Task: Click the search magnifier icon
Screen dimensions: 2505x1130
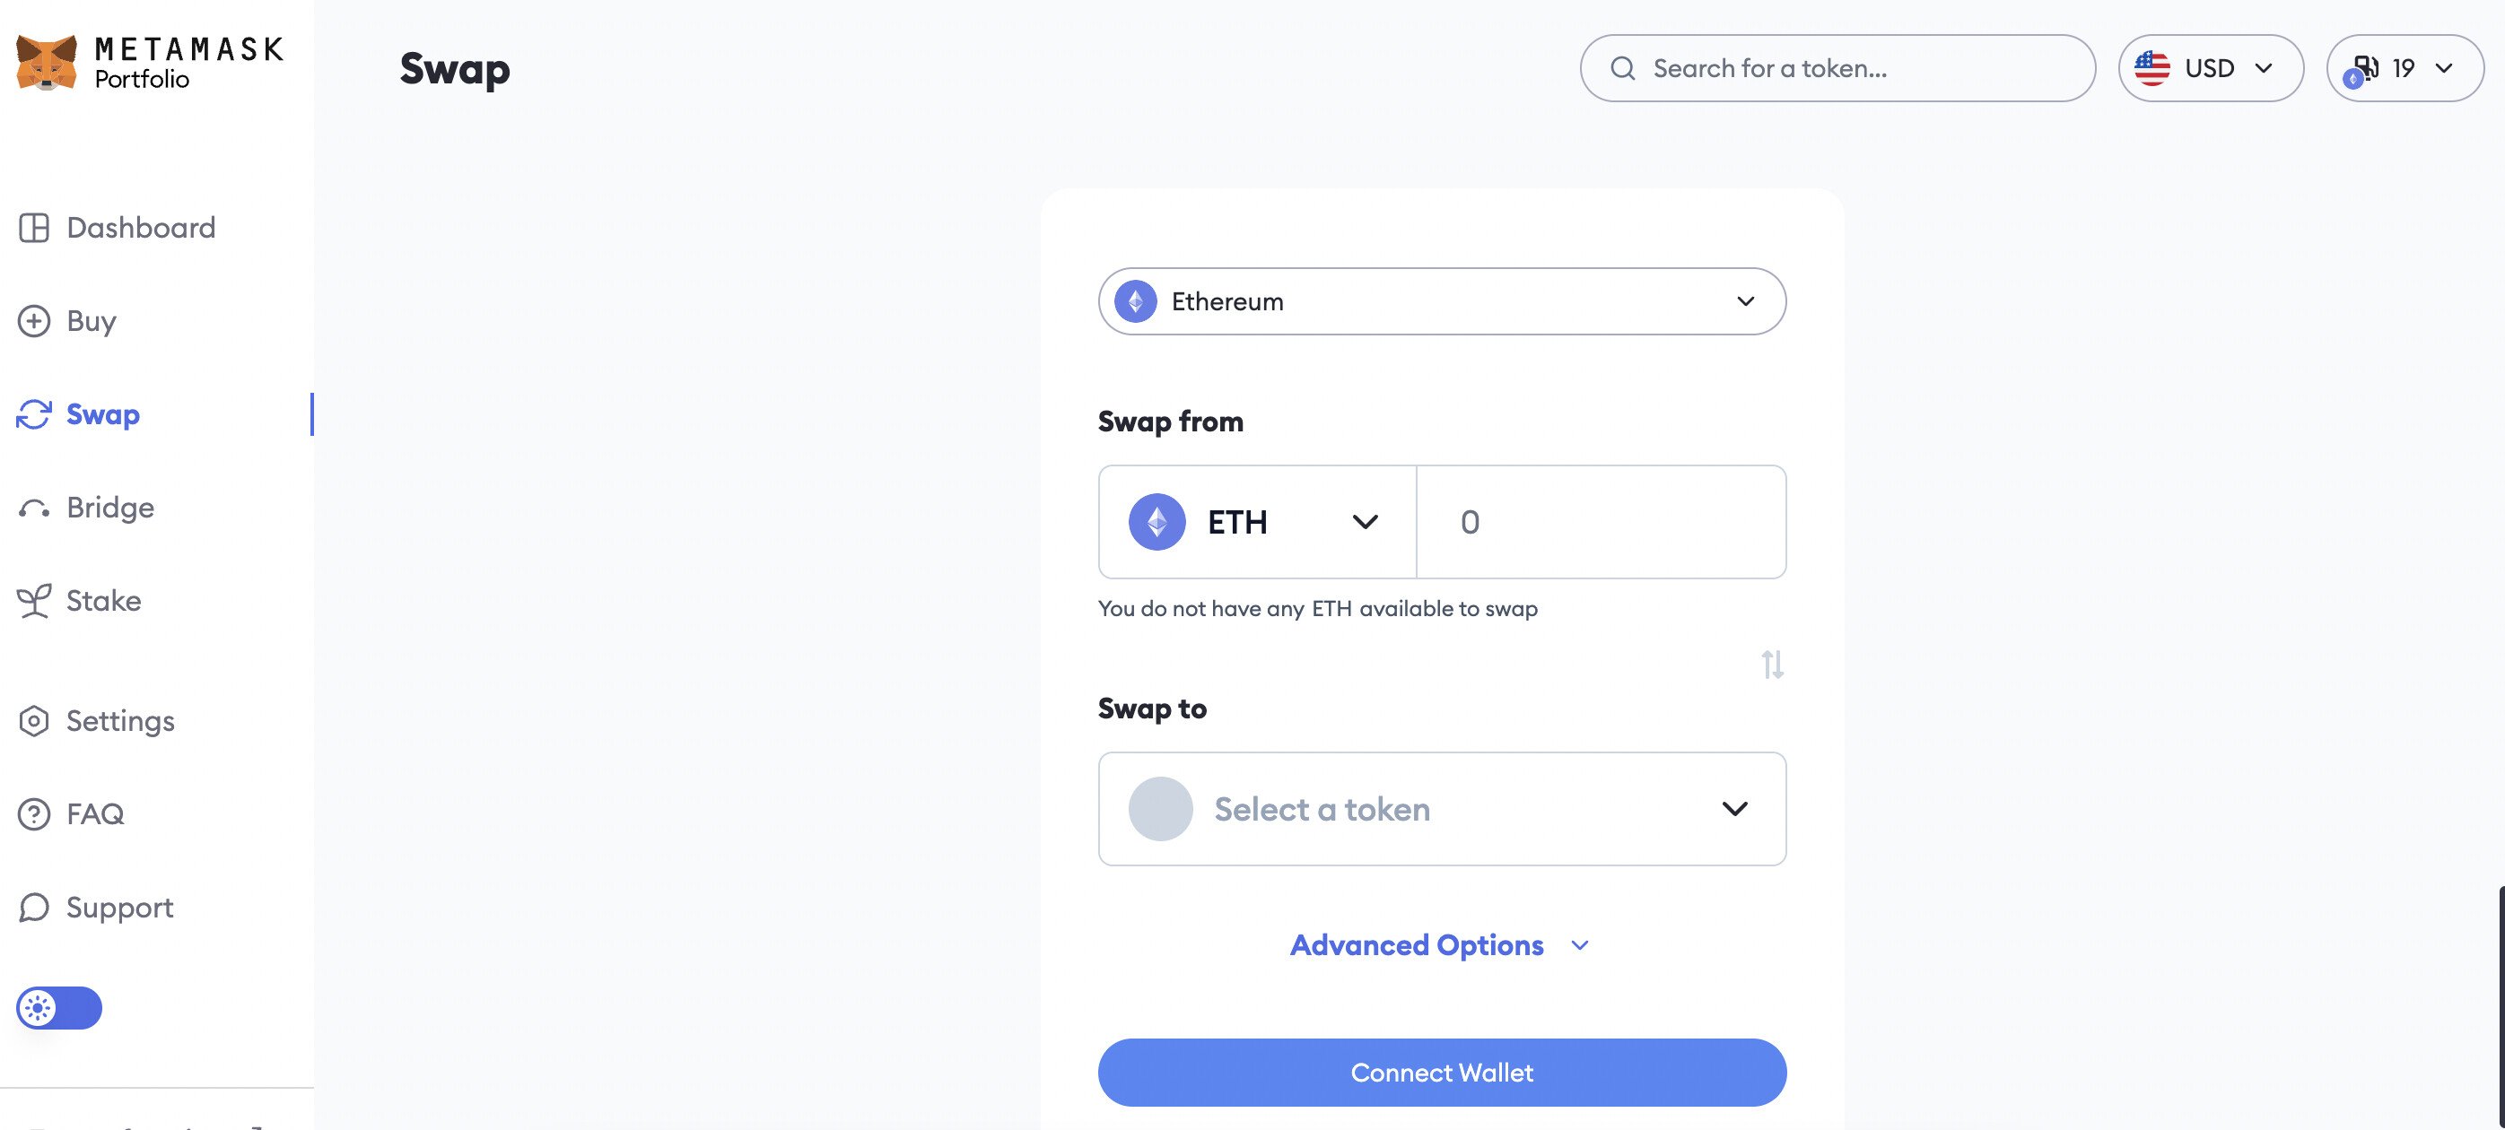Action: 1623,68
